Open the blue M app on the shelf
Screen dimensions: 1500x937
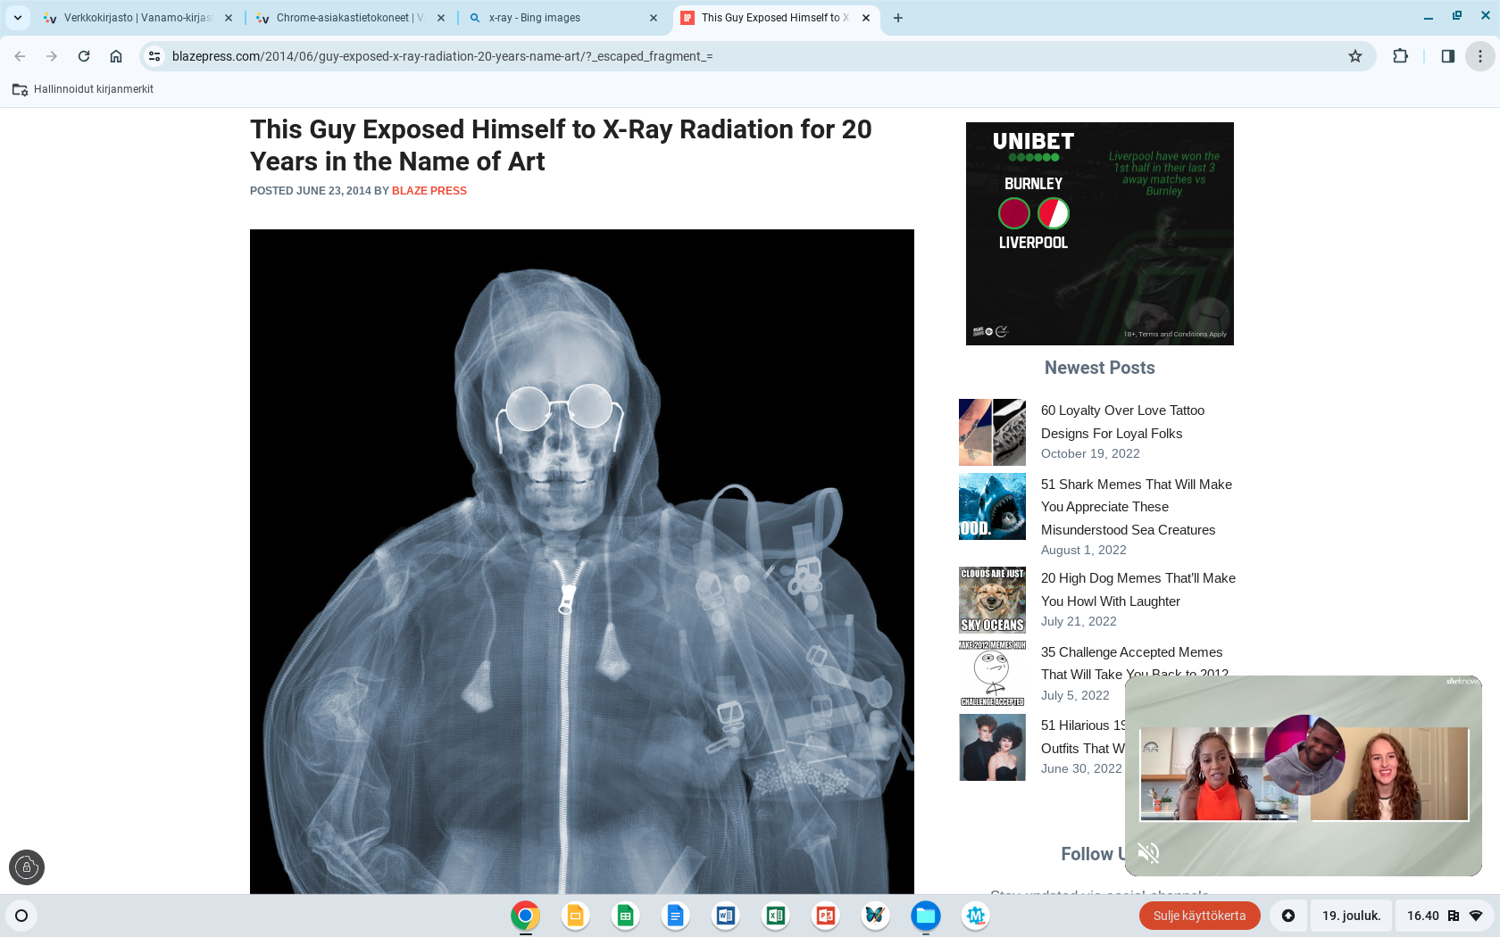click(x=975, y=916)
